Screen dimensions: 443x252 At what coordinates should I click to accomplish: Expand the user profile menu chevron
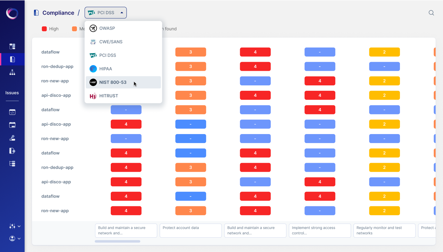point(19,239)
